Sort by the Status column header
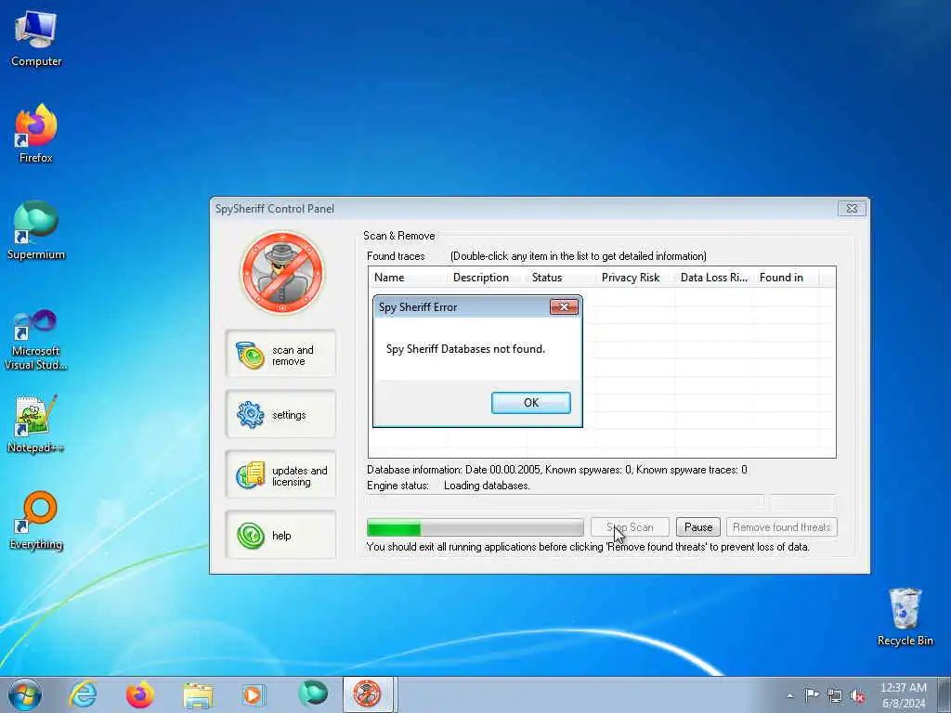951x713 pixels. tap(562, 277)
